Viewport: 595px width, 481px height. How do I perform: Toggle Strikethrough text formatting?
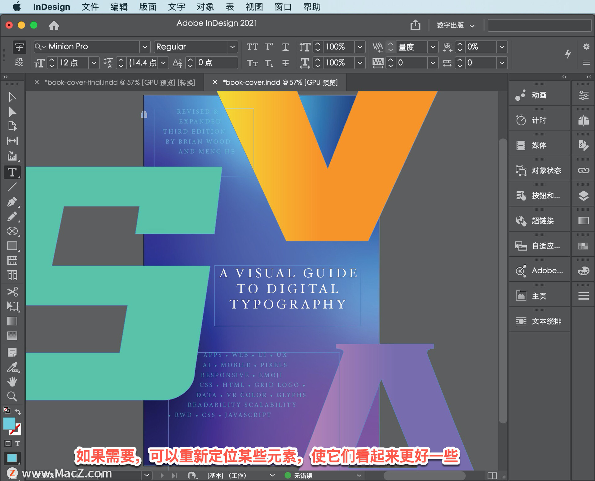(285, 63)
